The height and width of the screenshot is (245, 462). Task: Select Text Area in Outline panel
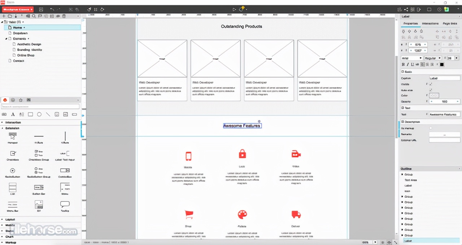pyautogui.click(x=410, y=180)
